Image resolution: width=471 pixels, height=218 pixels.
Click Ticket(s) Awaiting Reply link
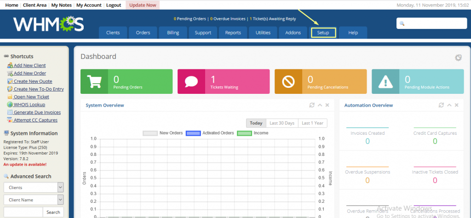pyautogui.click(x=273, y=19)
